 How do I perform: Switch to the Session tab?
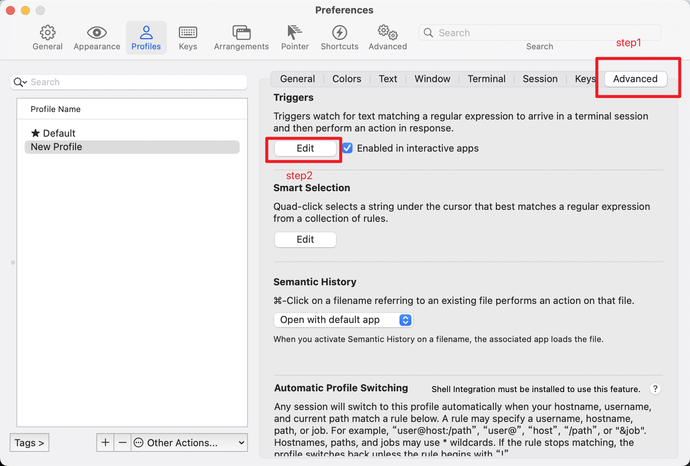click(x=540, y=79)
